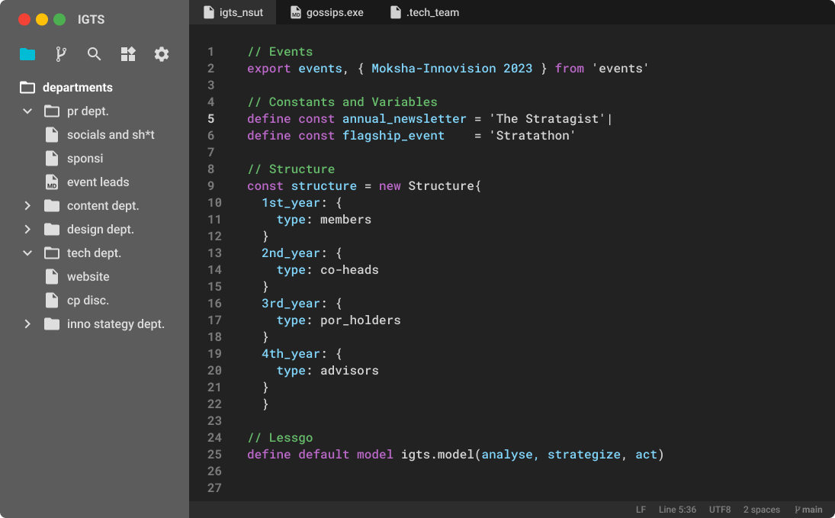Click the file icon on igts_nsut tab
835x518 pixels.
click(209, 12)
